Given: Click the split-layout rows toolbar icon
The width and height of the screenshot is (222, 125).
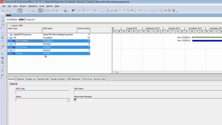Looking at the screenshot, I should [x=153, y=11].
